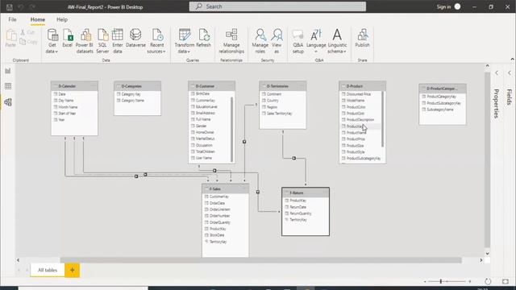Select the All tables layout tab

[x=48, y=271]
